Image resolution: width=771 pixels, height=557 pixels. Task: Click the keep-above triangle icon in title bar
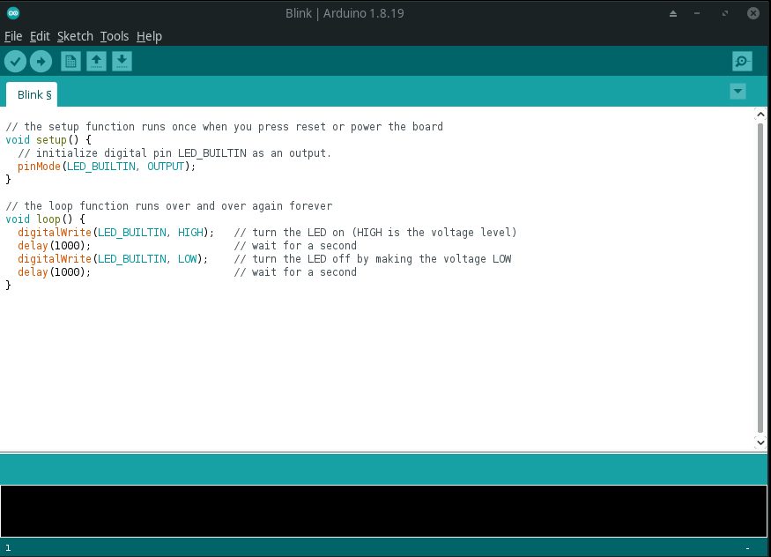[673, 14]
